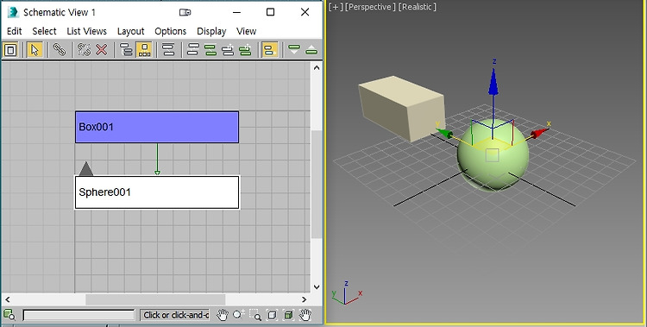Open the List Views menu
Image resolution: width=647 pixels, height=327 pixels.
tap(86, 31)
